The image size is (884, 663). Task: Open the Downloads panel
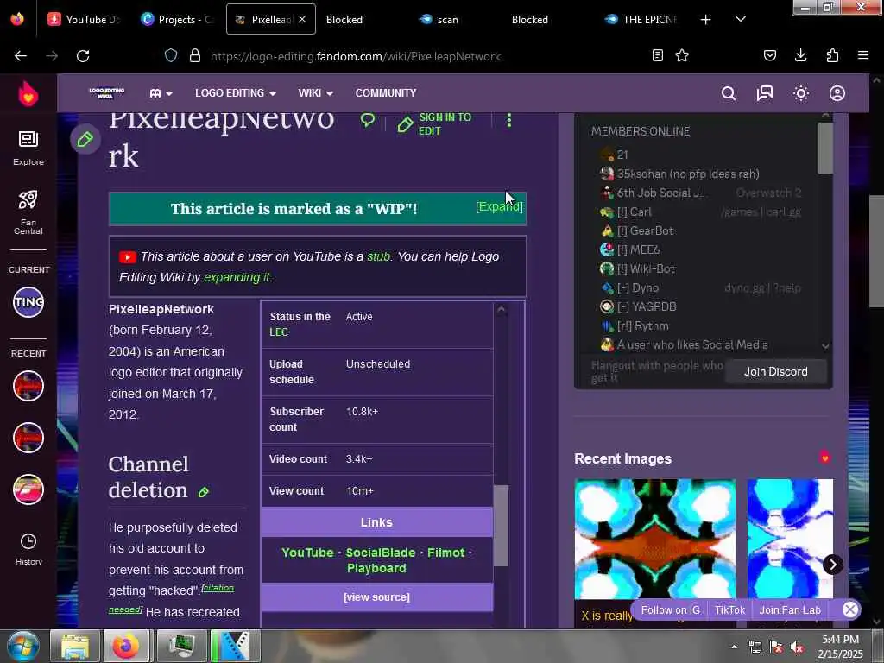coord(800,55)
